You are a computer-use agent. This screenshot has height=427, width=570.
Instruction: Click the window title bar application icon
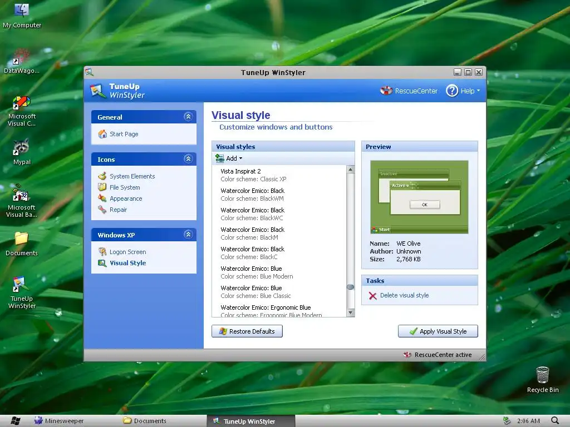pos(90,72)
